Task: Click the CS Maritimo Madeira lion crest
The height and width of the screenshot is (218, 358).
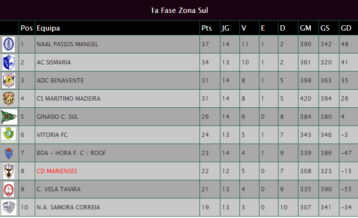Action: 9,99
